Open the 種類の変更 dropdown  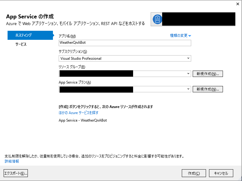pos(180,36)
